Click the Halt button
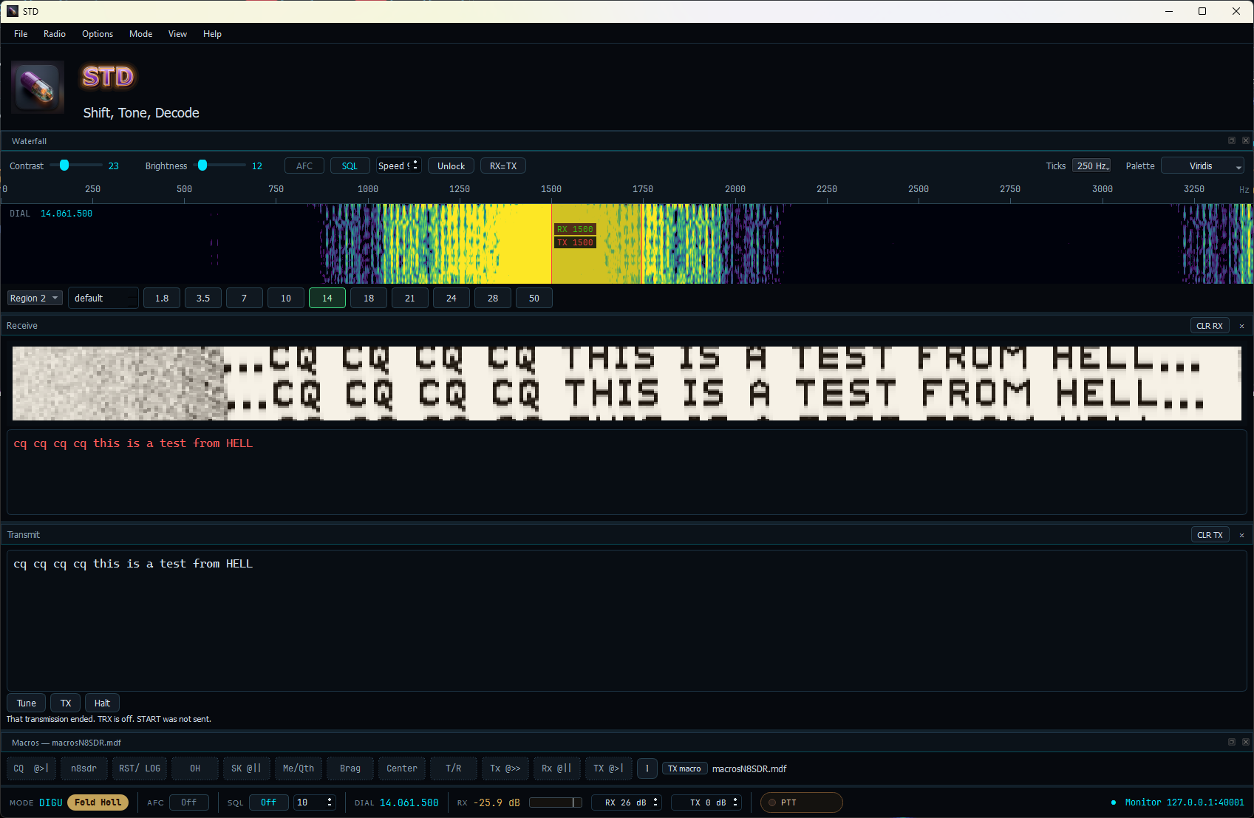The width and height of the screenshot is (1254, 818). tap(102, 703)
